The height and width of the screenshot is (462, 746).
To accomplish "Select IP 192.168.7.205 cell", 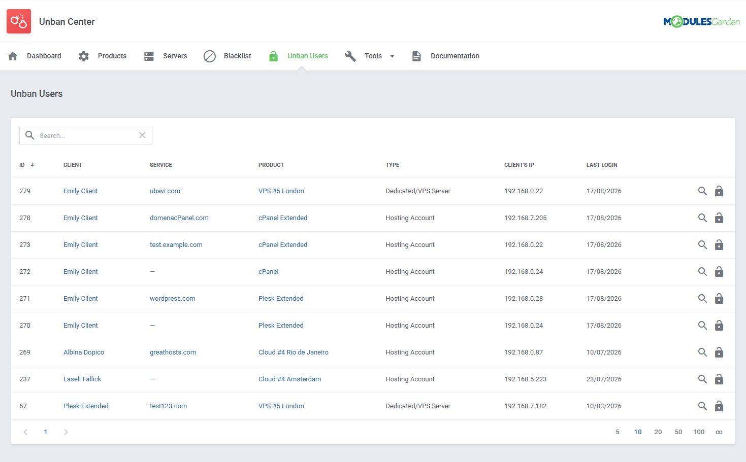I will coord(526,218).
